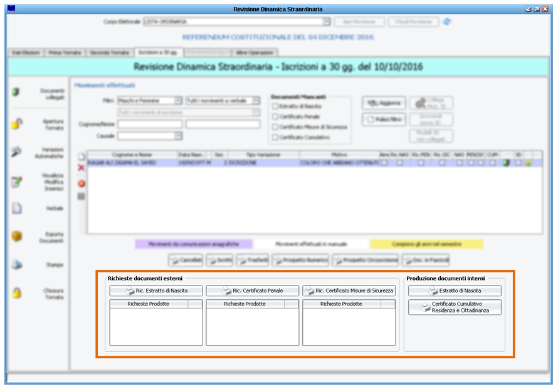This screenshot has width=558, height=387.
Task: Toggle the 3D checkbox in the grid row
Action: pos(518,163)
